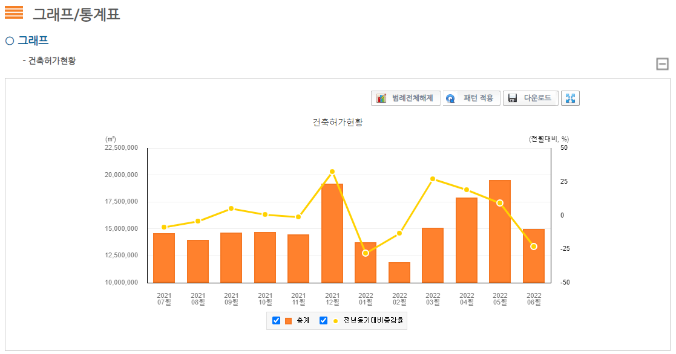676x354 pixels.
Task: Click the 2021 11월 orange bar
Action: (x=298, y=259)
